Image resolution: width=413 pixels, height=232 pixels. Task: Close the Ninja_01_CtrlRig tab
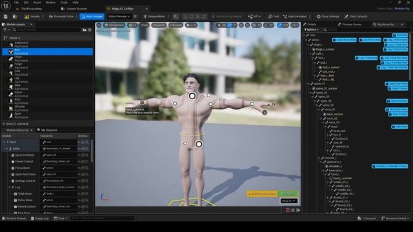[146, 8]
